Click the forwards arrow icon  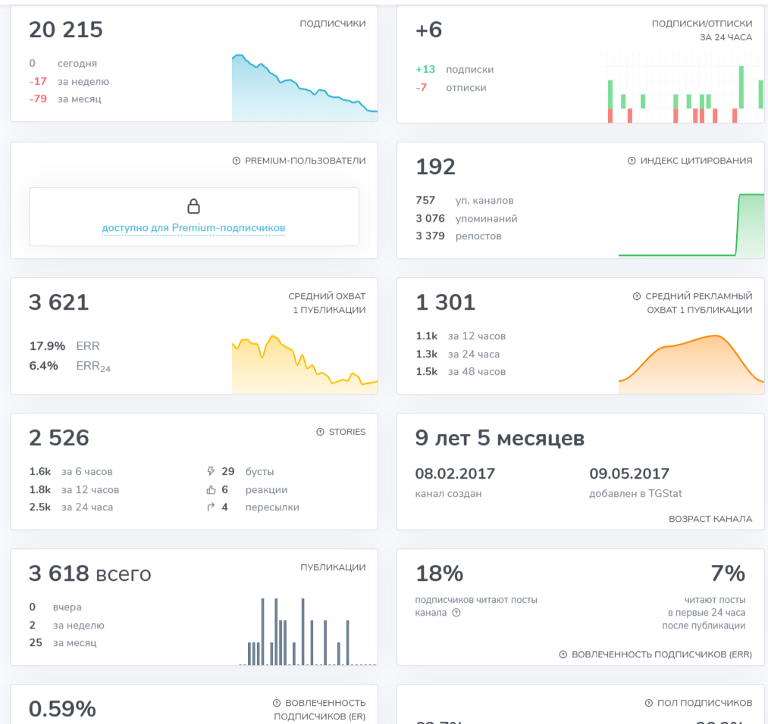[x=211, y=507]
